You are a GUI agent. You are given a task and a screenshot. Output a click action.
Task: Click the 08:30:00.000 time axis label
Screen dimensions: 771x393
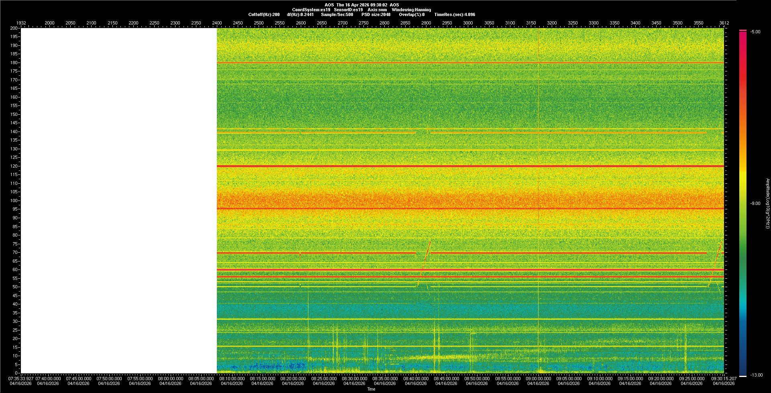pos(354,379)
